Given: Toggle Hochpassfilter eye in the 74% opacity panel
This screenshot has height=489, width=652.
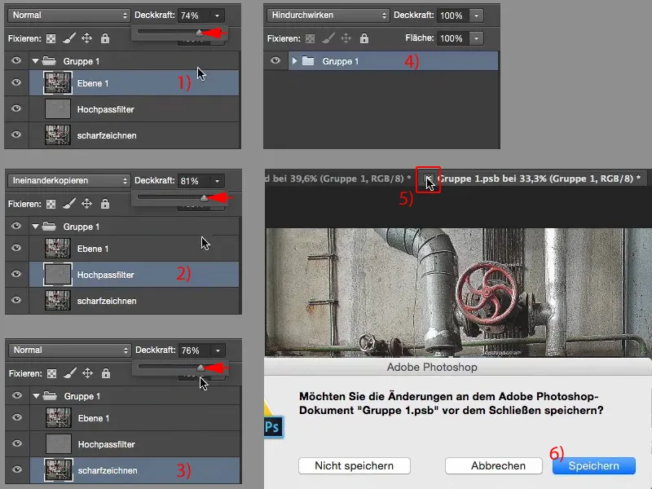Looking at the screenshot, I should pos(16,108).
